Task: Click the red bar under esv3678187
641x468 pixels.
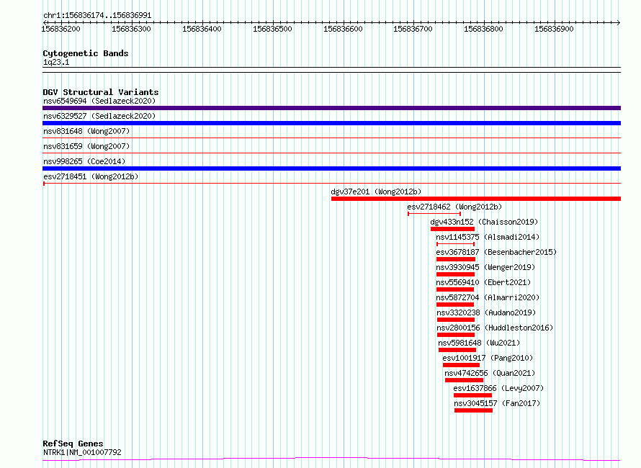Action: (456, 259)
